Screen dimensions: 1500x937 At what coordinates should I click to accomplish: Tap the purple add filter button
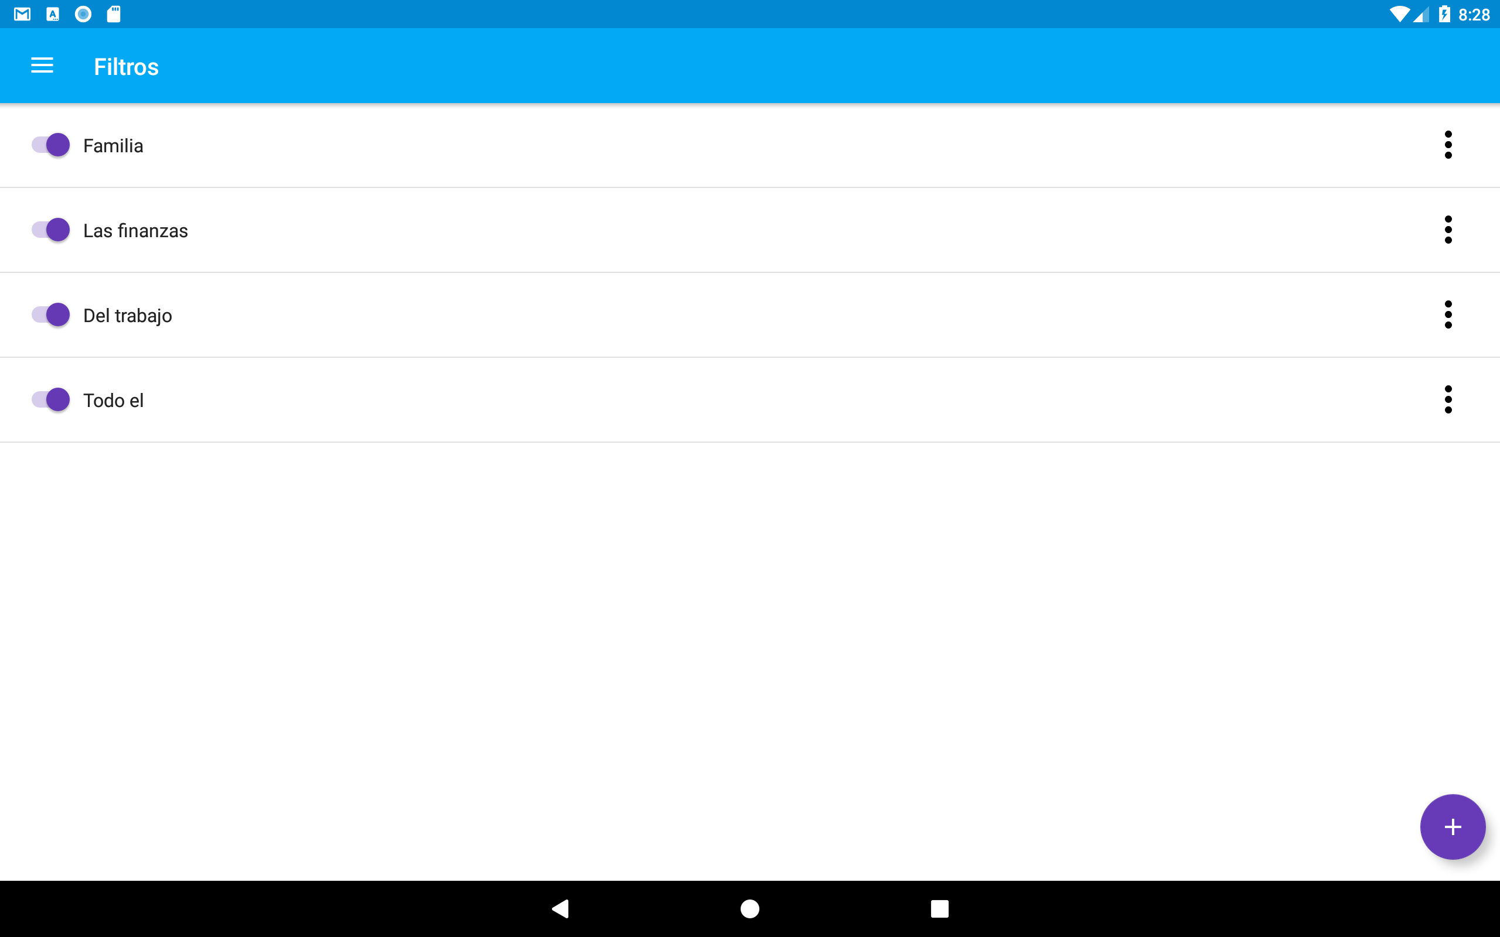pos(1453,827)
